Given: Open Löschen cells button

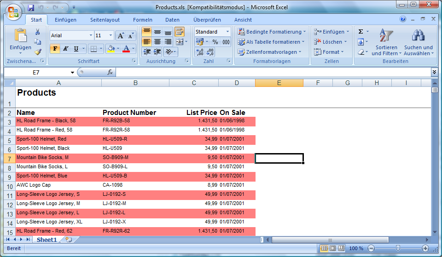Looking at the screenshot, I should pos(331,42).
